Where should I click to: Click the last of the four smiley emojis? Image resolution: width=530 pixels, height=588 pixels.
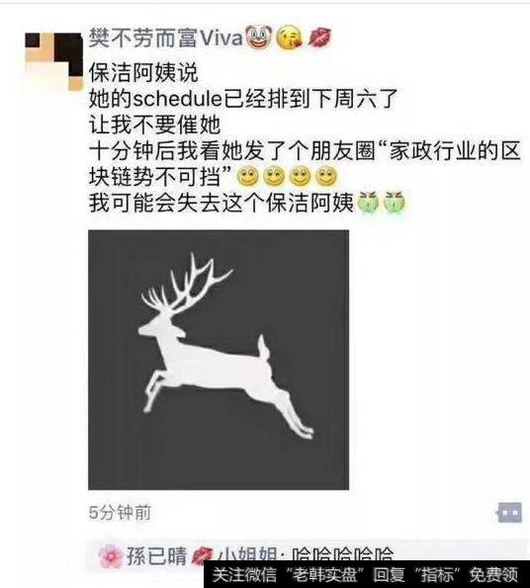click(326, 176)
